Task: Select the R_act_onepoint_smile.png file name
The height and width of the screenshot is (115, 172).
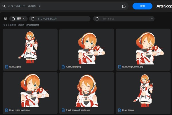Action: [x=78, y=110]
